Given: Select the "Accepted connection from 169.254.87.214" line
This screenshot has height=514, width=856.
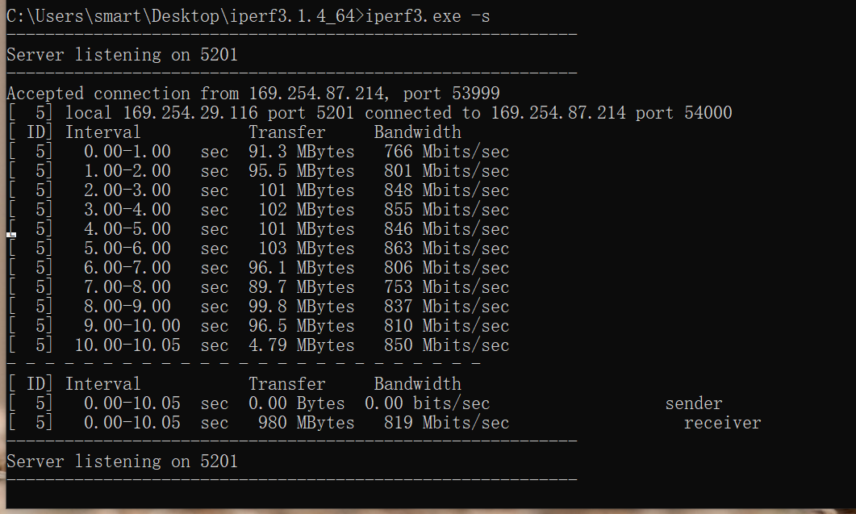Looking at the screenshot, I should point(198,94).
